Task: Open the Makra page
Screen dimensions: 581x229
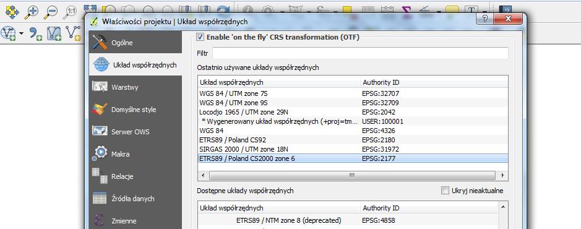Action: pos(136,154)
